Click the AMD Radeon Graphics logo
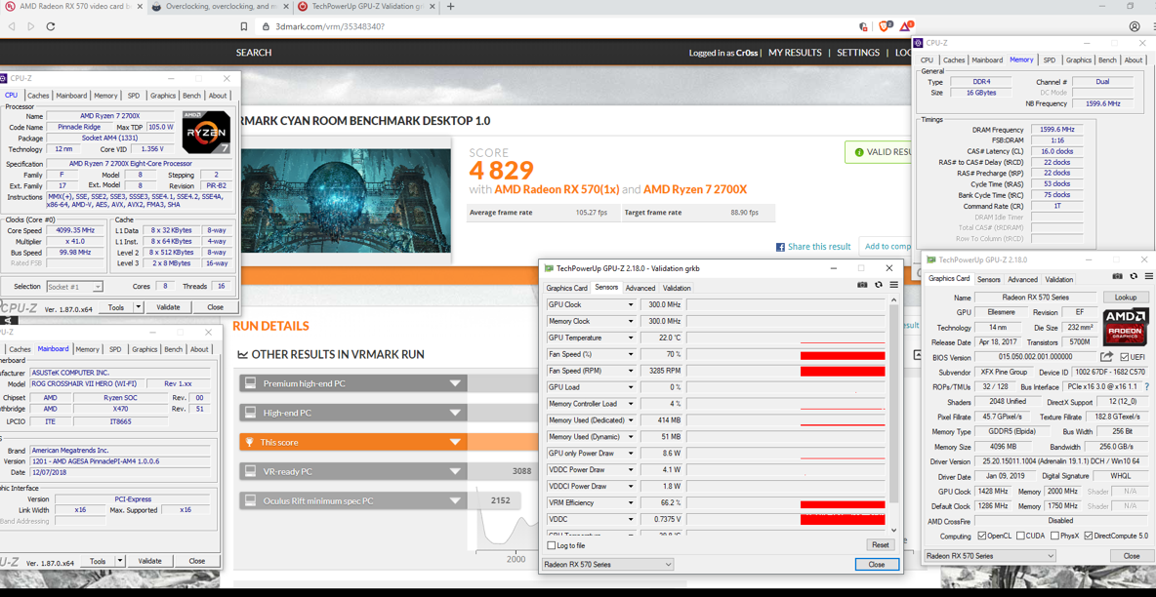The image size is (1156, 597). click(x=1125, y=327)
